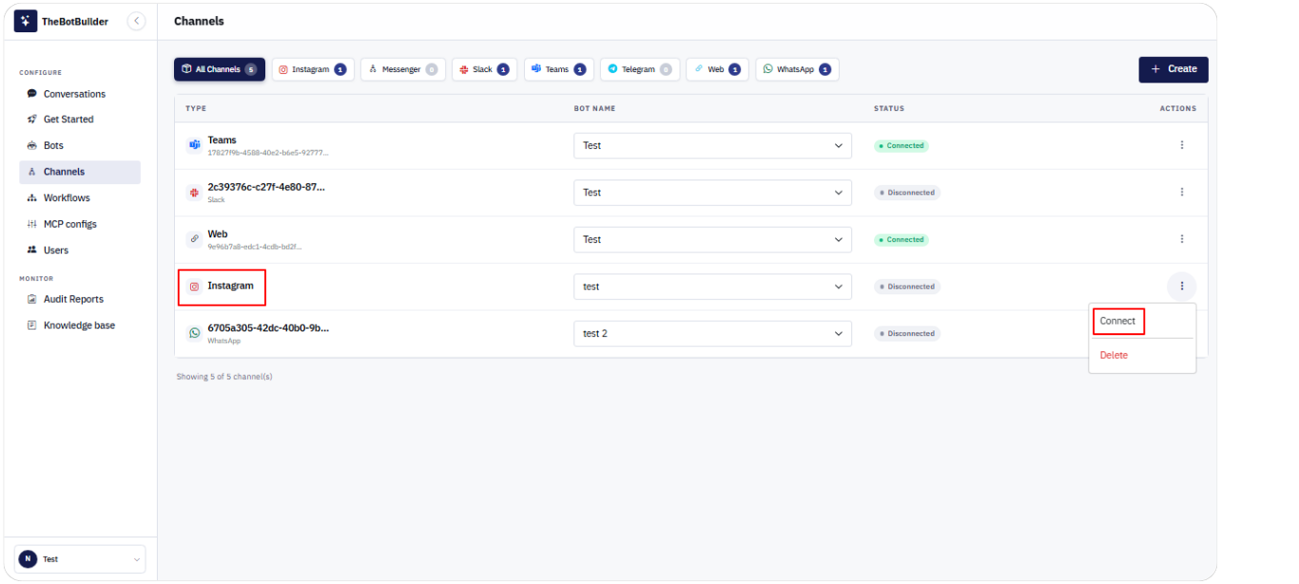Open Knowledge base from the sidebar
The image size is (1299, 584).
(x=80, y=325)
